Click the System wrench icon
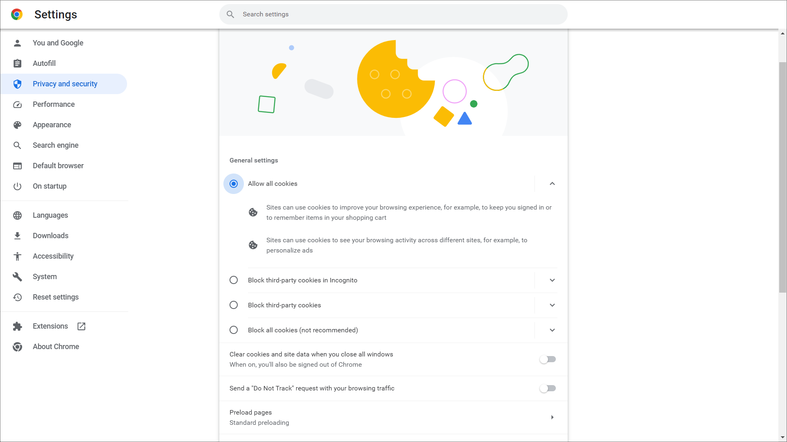 click(17, 277)
